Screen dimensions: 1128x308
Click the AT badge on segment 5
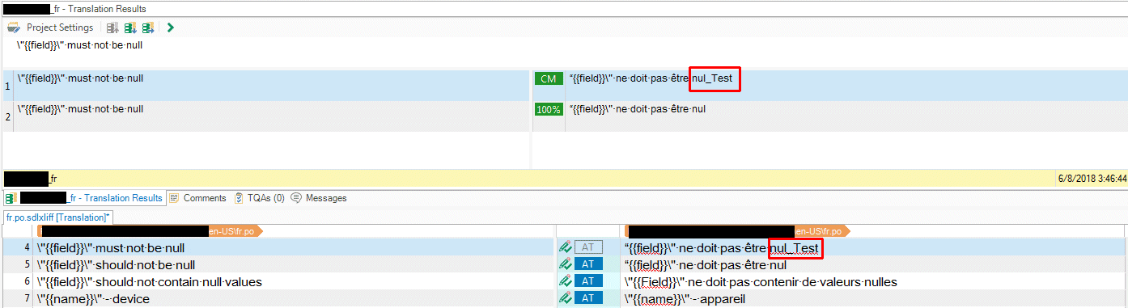(589, 264)
